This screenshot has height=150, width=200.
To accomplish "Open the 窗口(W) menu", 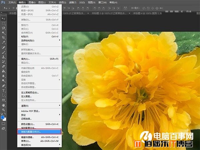I will (102, 2).
